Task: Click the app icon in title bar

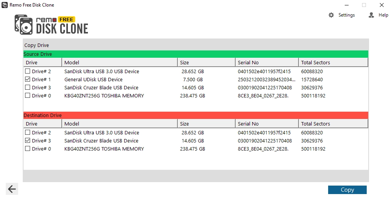Action: (5, 5)
